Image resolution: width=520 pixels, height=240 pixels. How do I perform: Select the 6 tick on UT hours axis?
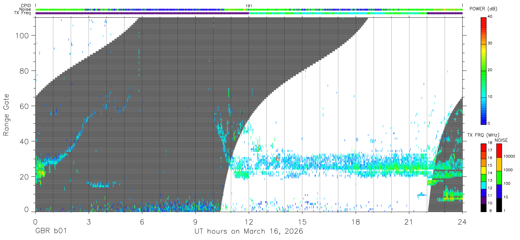(x=142, y=221)
